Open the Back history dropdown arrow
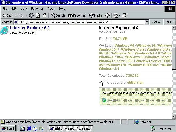The width and height of the screenshot is (176, 132). coord(16,15)
